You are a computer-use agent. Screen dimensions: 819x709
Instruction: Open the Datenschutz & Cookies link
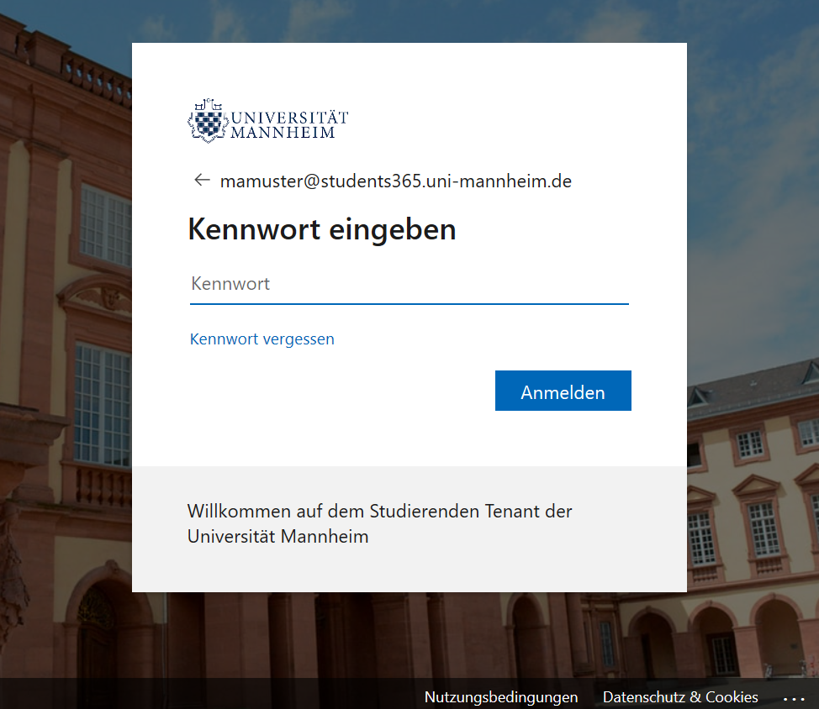click(x=680, y=697)
